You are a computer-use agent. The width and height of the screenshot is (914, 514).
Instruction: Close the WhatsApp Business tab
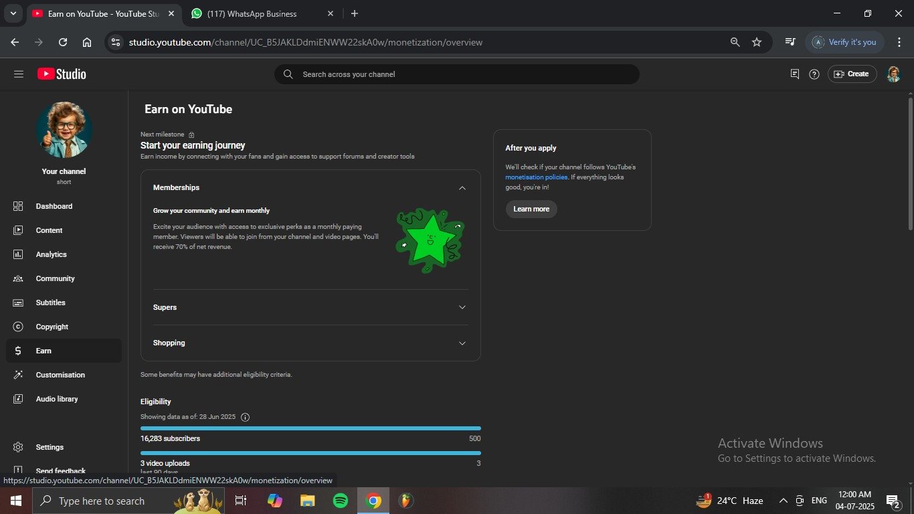coord(331,13)
